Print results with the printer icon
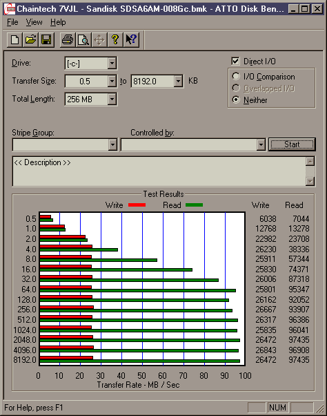Viewport: 327px width, 416px height. (68, 40)
